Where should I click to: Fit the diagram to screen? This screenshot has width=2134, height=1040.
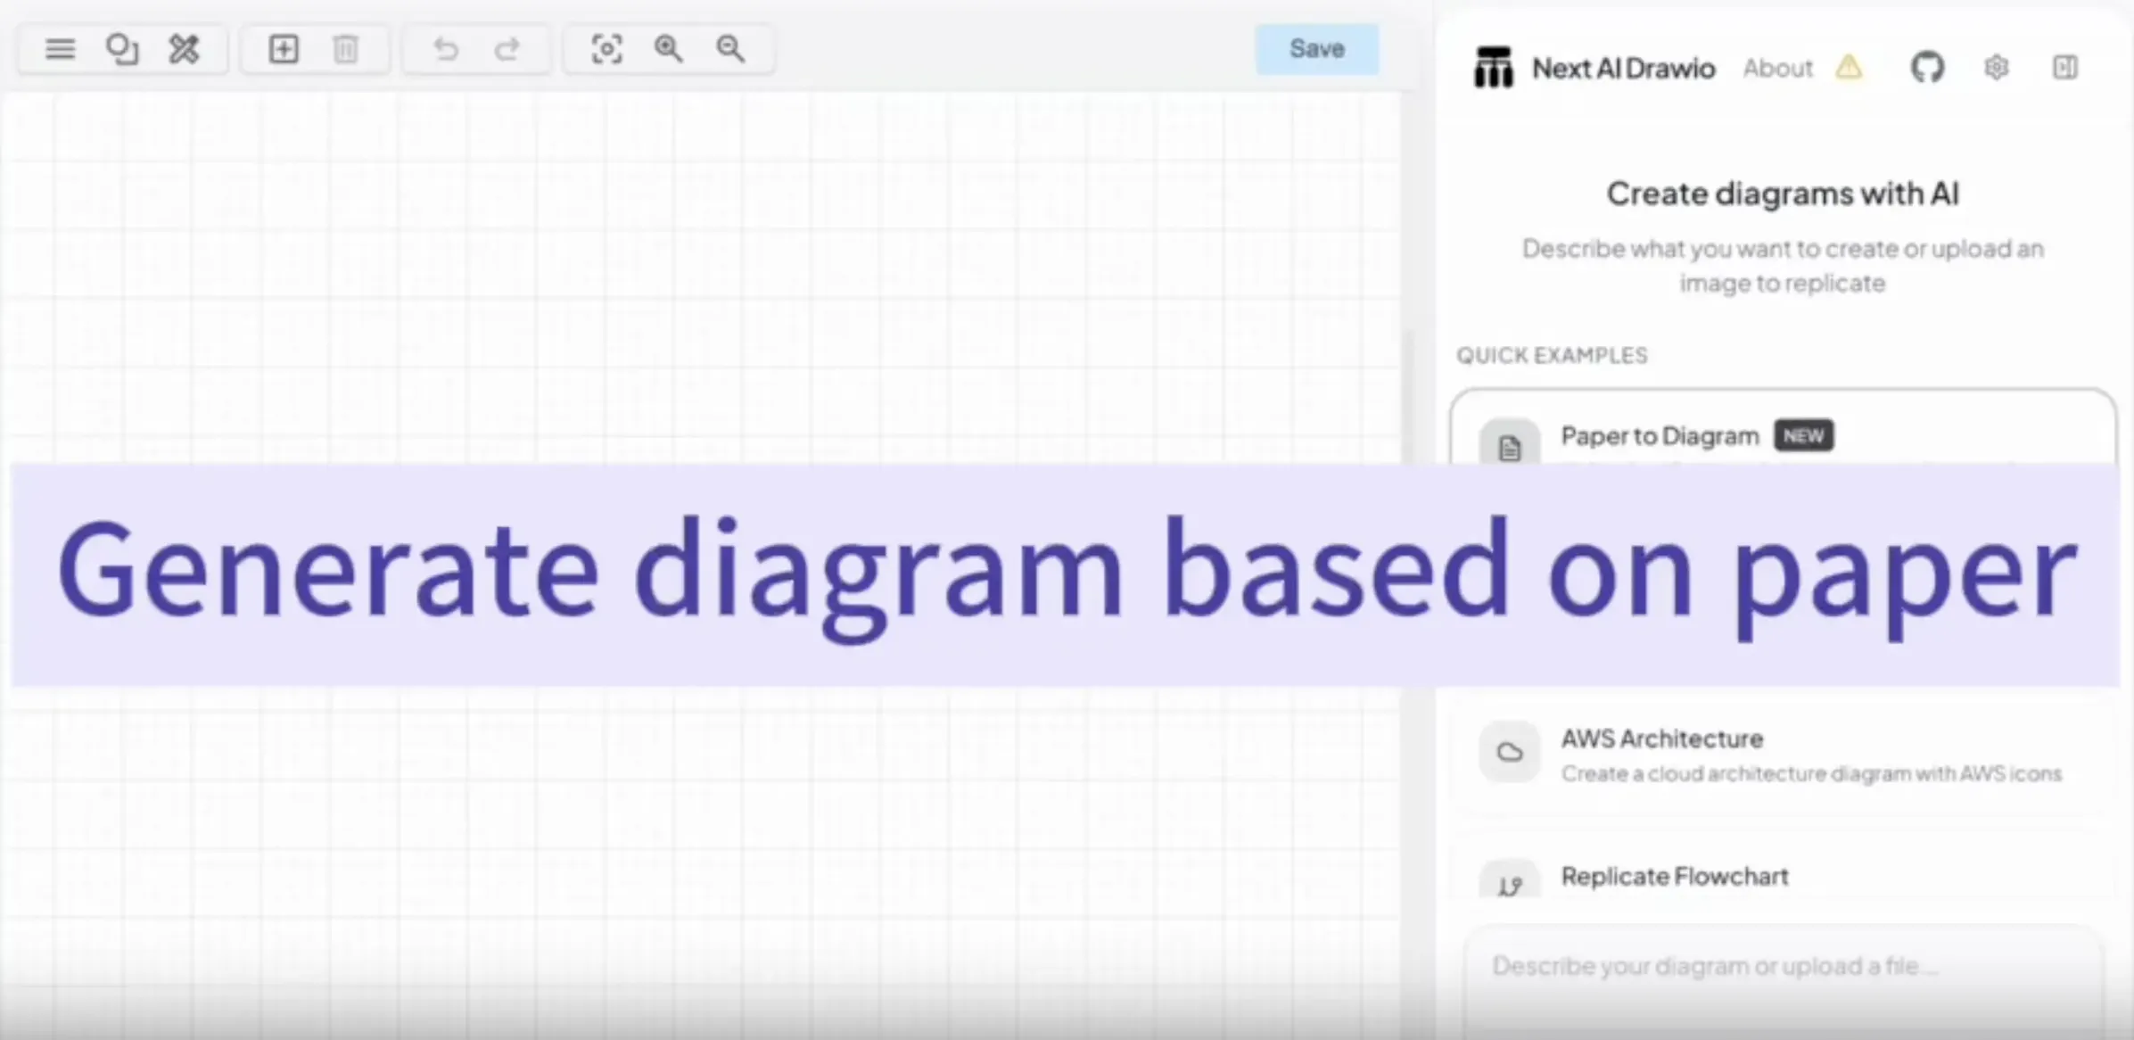tap(606, 49)
